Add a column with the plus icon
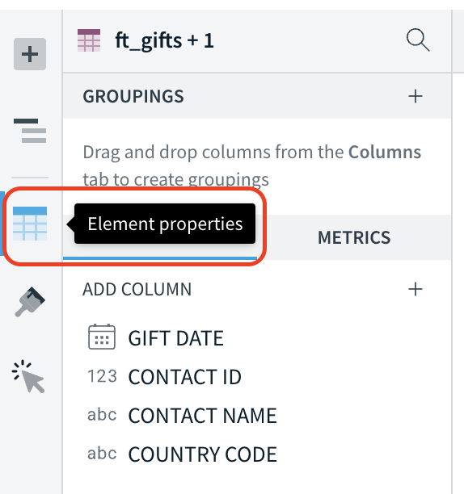This screenshot has width=464, height=494. [415, 289]
